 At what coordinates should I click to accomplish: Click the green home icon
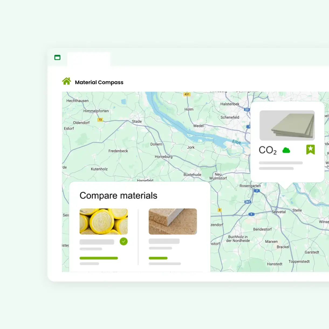coord(66,81)
